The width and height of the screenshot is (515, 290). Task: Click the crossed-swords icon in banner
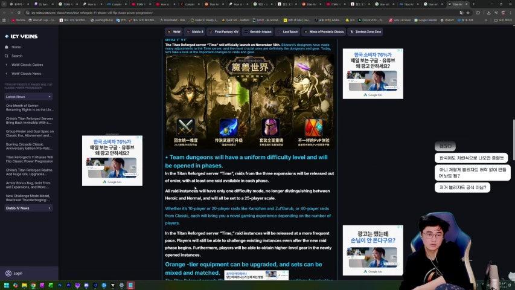(x=185, y=127)
